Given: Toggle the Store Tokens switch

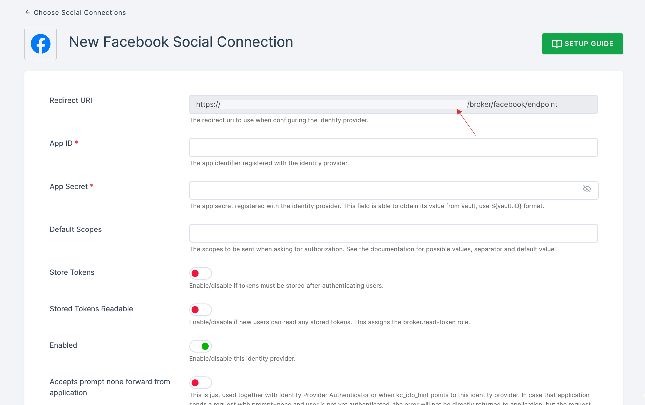Looking at the screenshot, I should point(201,273).
